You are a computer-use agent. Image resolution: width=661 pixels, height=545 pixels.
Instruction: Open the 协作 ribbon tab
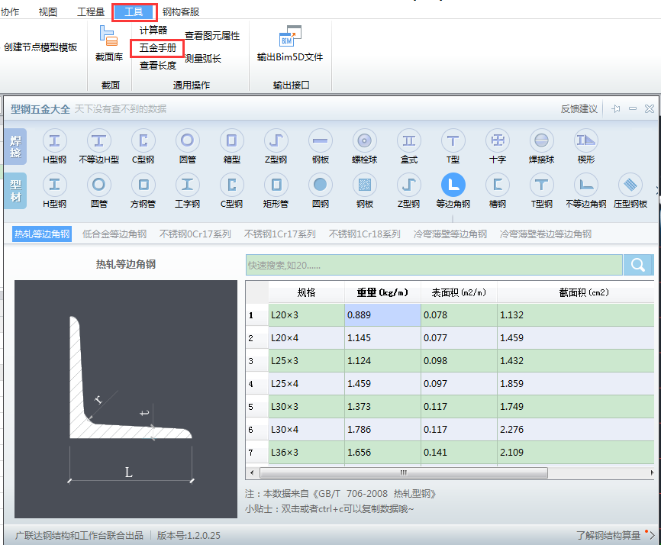[x=10, y=11]
